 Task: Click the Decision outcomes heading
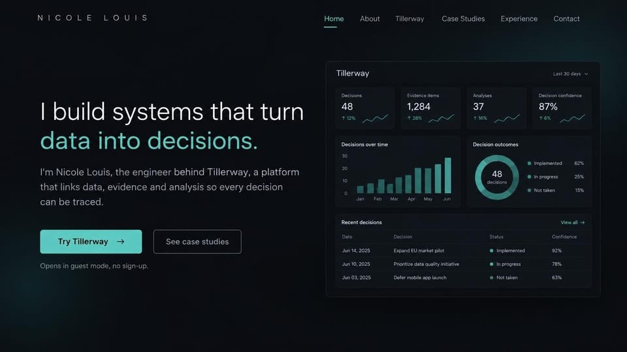(496, 145)
